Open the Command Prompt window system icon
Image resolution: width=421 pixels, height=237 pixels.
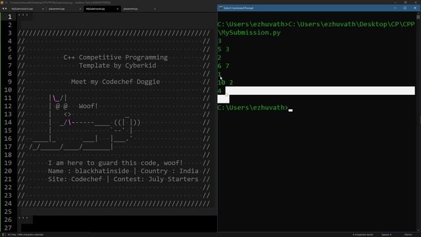tap(221, 8)
